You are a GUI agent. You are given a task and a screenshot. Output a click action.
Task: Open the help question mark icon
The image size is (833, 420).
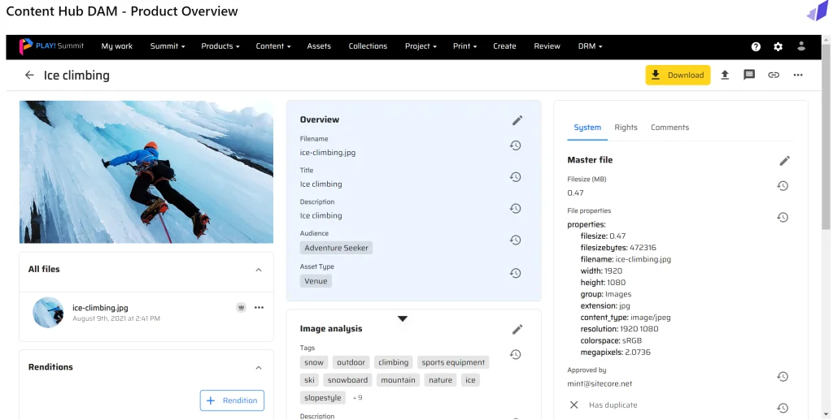tap(756, 46)
